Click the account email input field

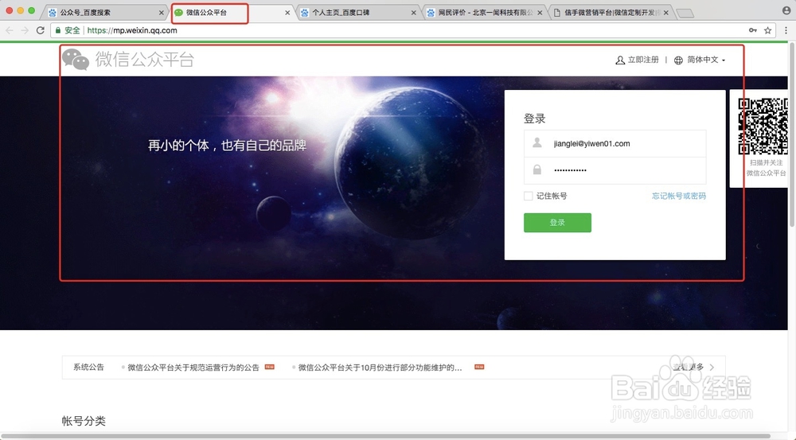(615, 144)
